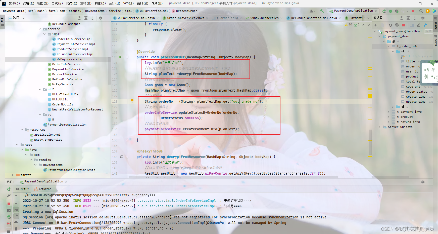Screen dimensions: 438x234
Task: Select the order_status column in database tree
Action: click(x=416, y=92)
